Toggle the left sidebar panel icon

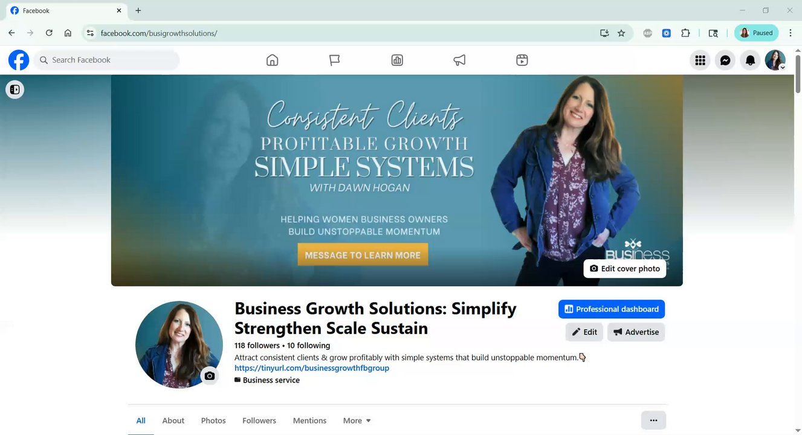tap(15, 89)
